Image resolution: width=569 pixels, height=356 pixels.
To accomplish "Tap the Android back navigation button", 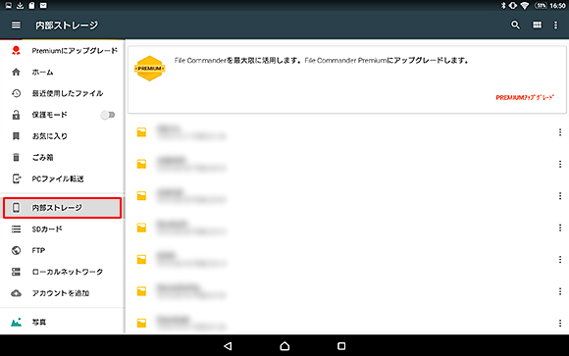I will pos(228,346).
